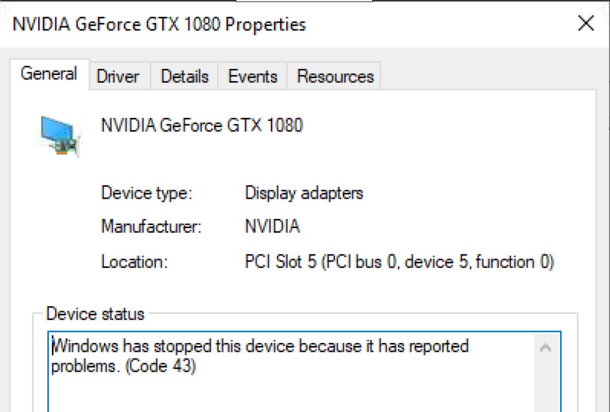Select the Details tab
Image resolution: width=610 pixels, height=412 pixels.
tap(184, 77)
